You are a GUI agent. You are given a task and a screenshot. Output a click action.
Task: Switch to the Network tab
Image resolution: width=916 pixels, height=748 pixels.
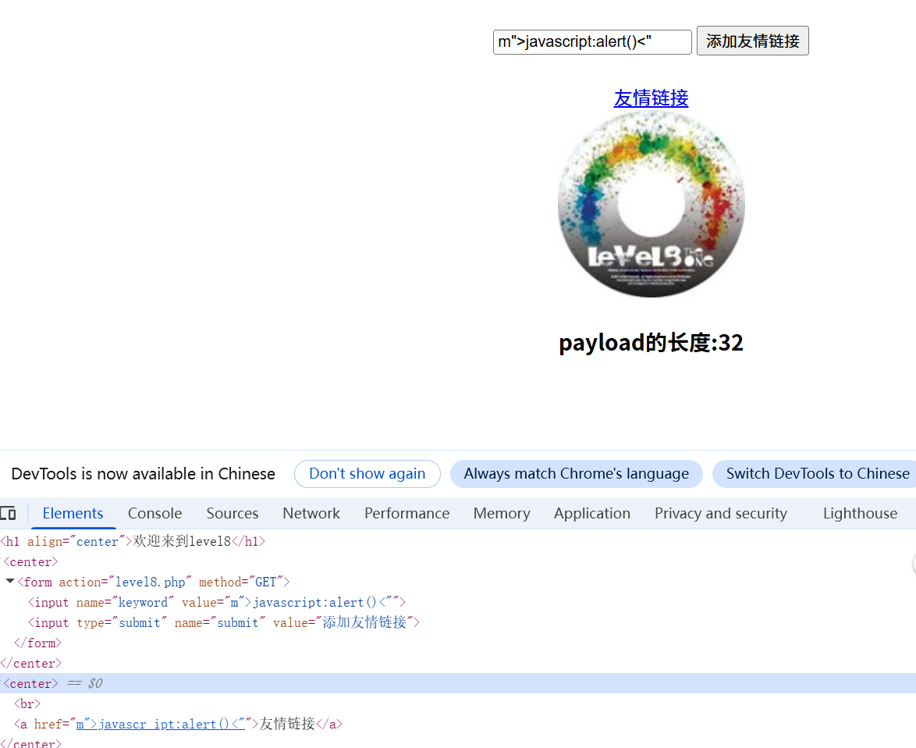[311, 513]
